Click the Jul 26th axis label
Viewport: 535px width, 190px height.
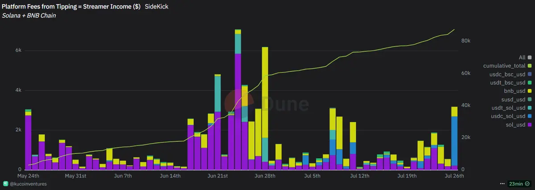click(454, 176)
